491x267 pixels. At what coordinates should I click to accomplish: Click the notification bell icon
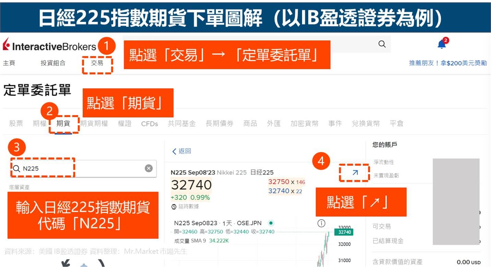[x=442, y=44]
